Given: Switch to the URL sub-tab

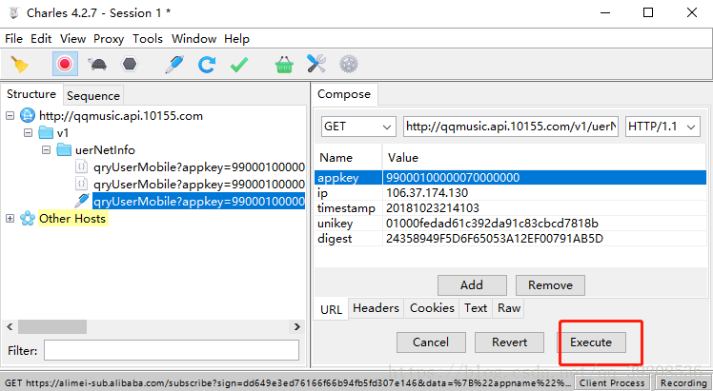Looking at the screenshot, I should pos(331,309).
